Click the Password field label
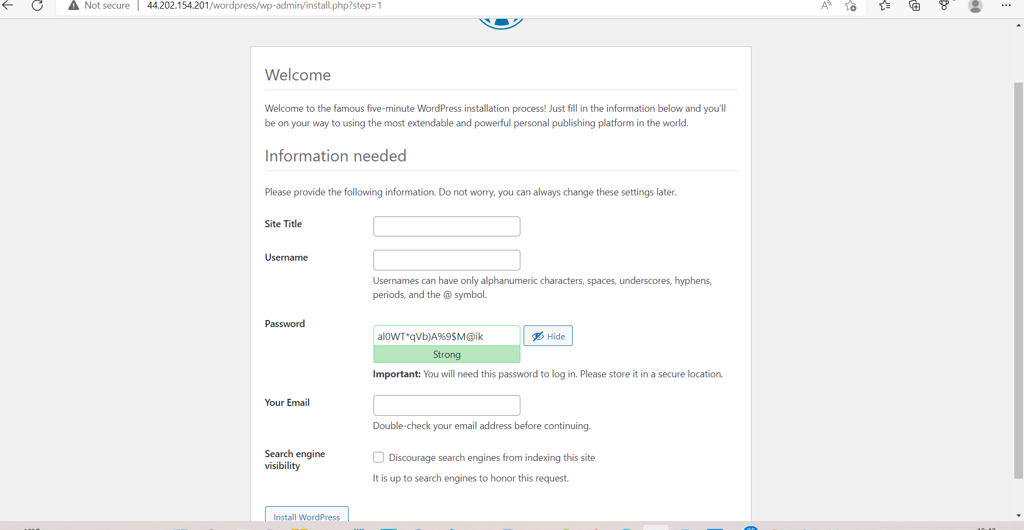This screenshot has height=530, width=1024. click(x=284, y=324)
